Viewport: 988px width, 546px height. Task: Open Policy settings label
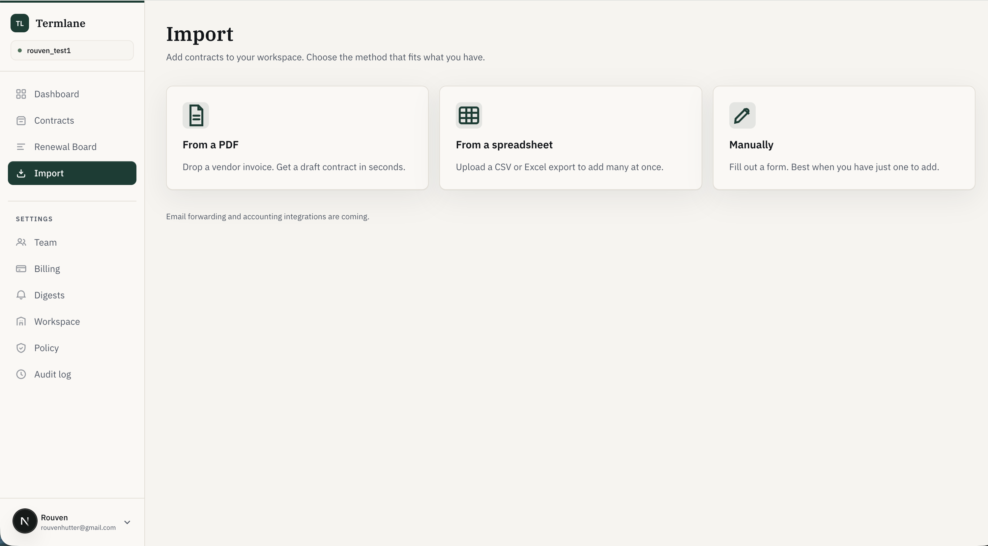[46, 348]
